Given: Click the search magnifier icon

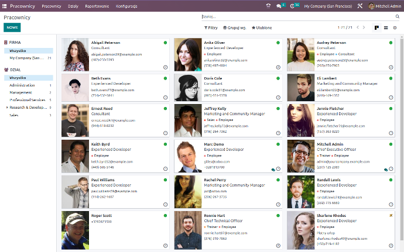Looking at the screenshot, I should click(x=398, y=16).
